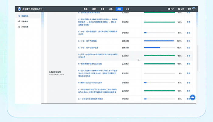Click 查看 for 8.7 特殊教育学校生均公用经费
Screen dimensions: 213x122
(189, 64)
